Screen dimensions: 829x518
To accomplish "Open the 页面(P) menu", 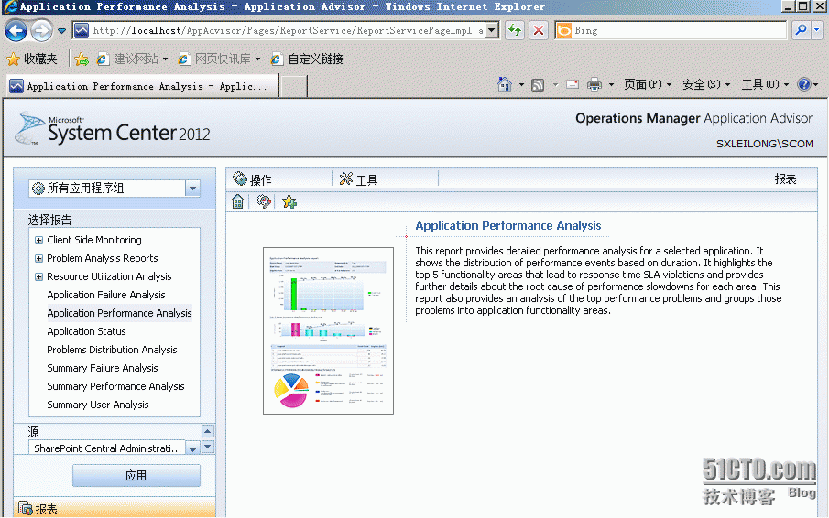I will 647,84.
